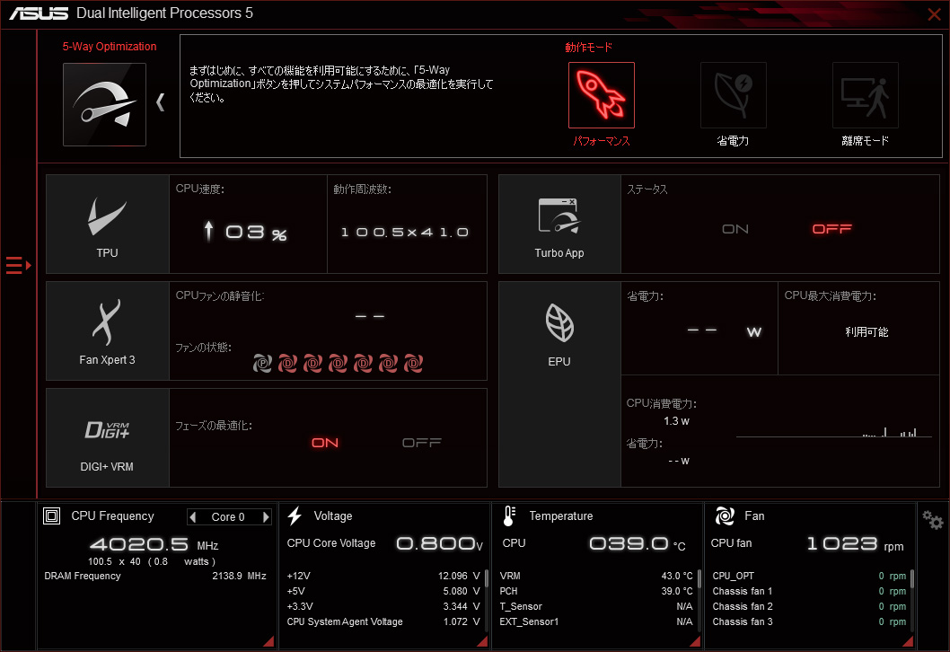
Task: Select the CPU_OPT fan row
Action: pos(809,576)
